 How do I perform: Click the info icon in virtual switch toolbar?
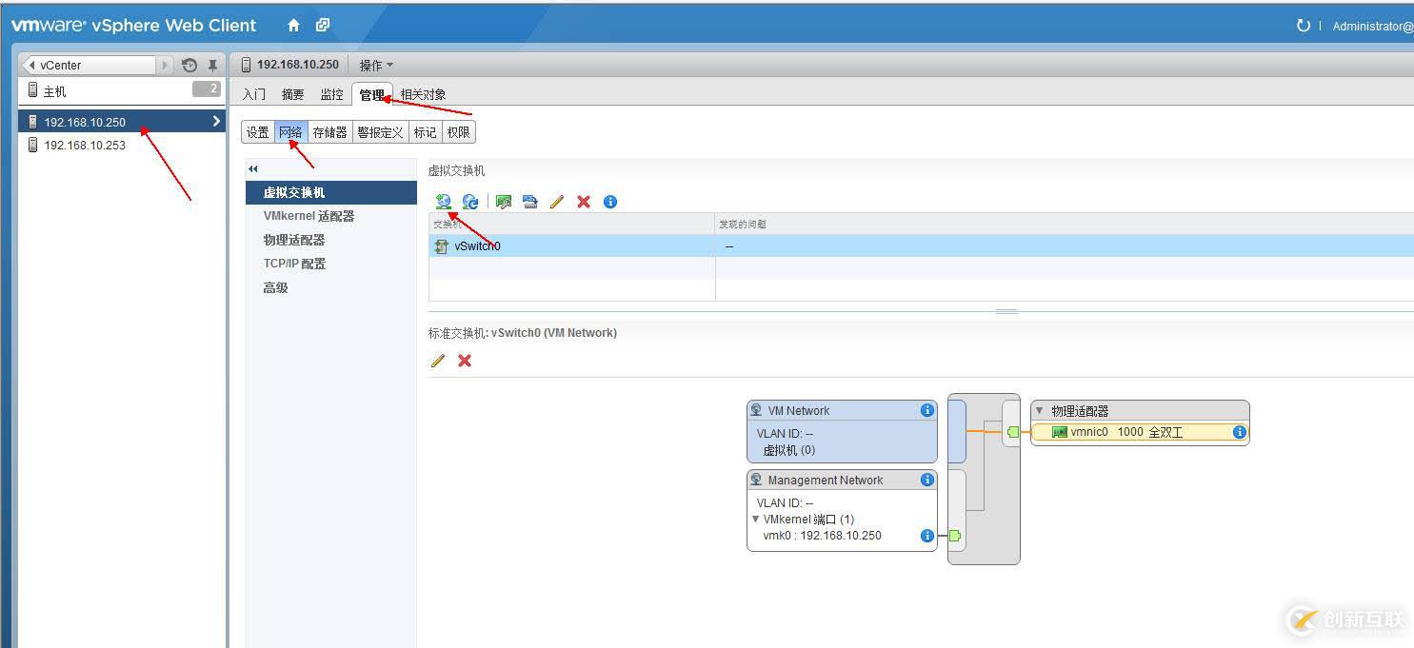(x=610, y=202)
